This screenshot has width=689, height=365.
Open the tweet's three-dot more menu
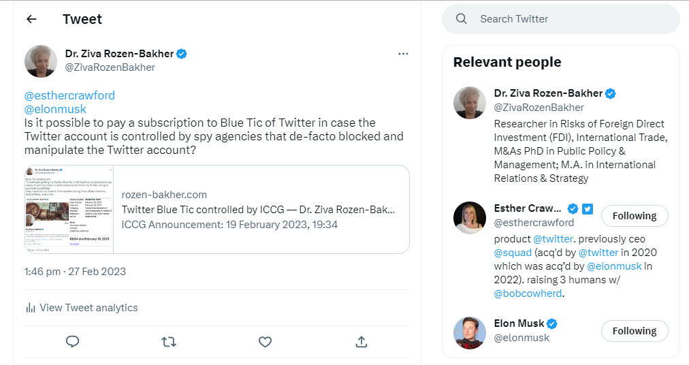403,54
